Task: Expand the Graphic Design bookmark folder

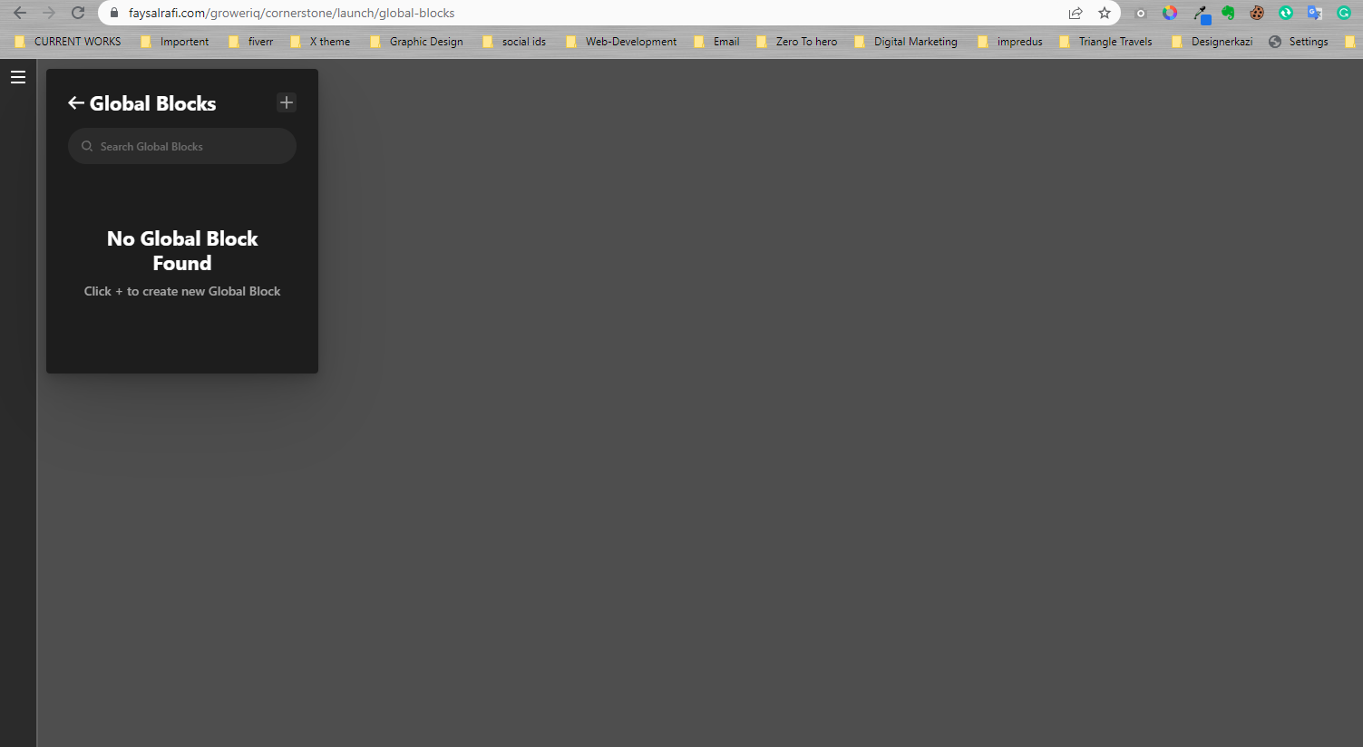Action: [x=416, y=42]
